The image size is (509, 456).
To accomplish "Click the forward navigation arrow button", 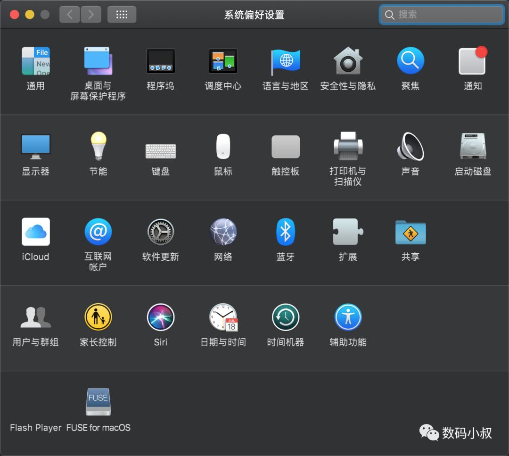I will point(91,15).
